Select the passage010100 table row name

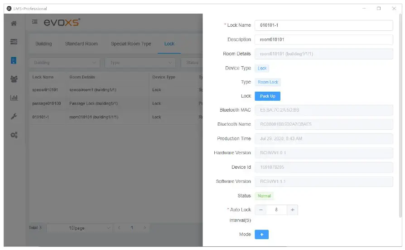47,103
